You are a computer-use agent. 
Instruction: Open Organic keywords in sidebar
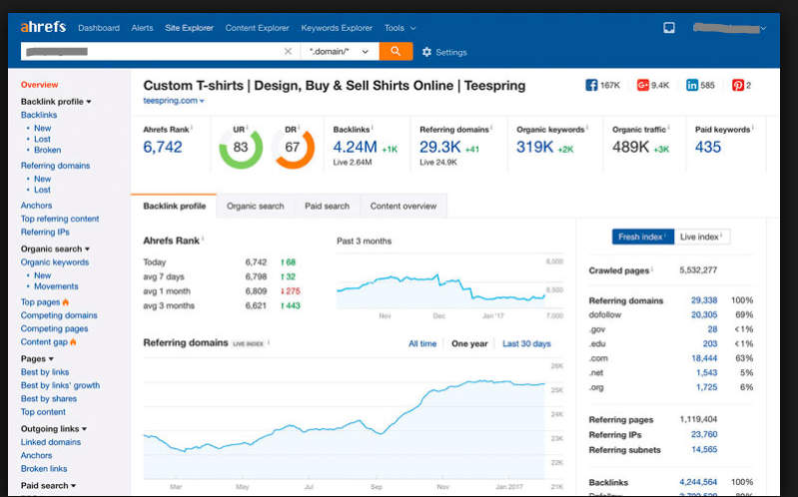[55, 262]
